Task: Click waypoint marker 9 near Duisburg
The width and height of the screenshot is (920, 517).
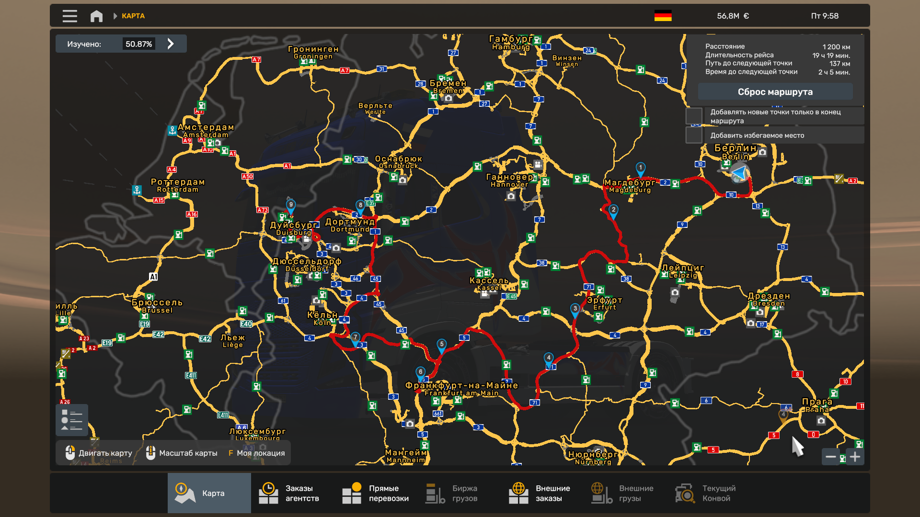Action: pos(290,205)
